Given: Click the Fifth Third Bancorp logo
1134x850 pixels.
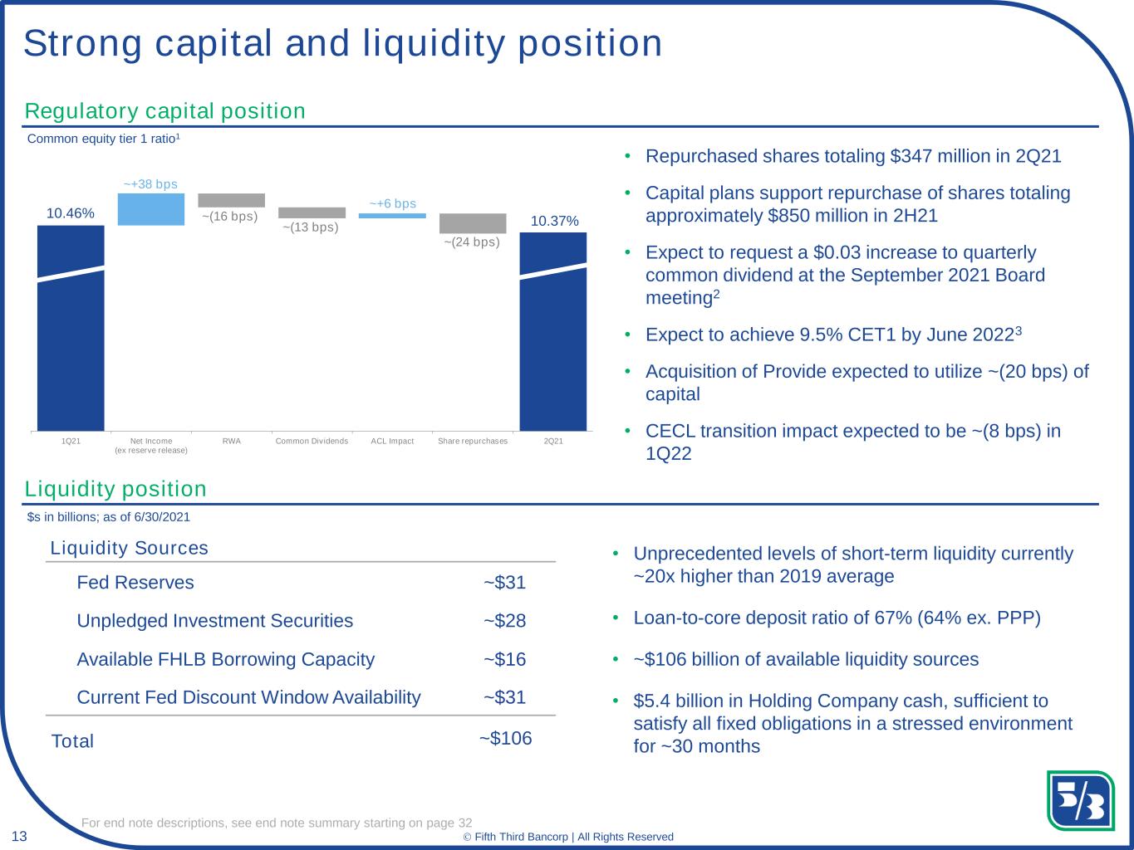Looking at the screenshot, I should coord(1080,800).
